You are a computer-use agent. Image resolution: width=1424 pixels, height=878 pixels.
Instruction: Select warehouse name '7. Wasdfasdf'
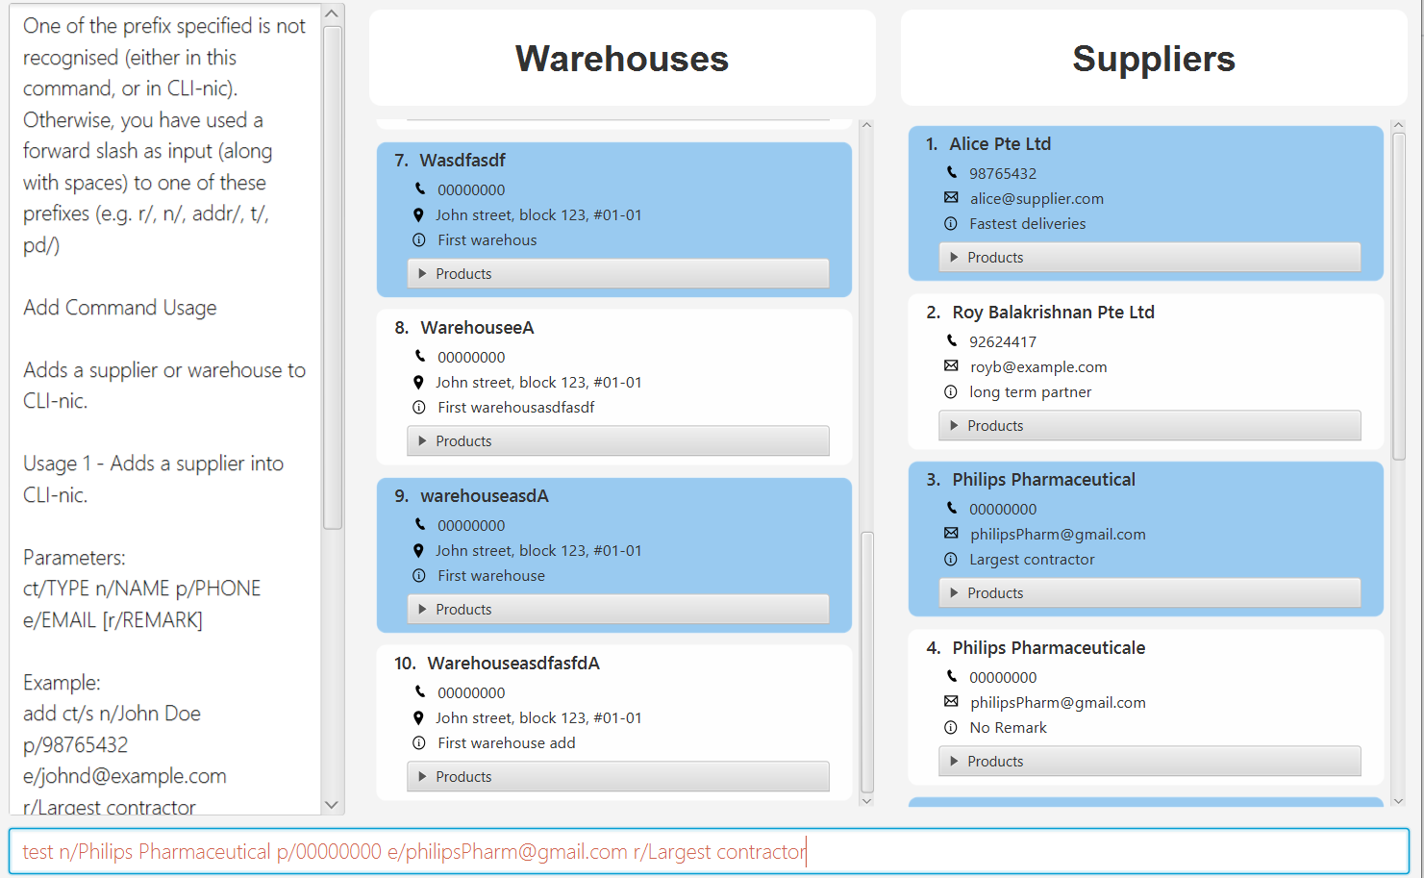pyautogui.click(x=450, y=160)
